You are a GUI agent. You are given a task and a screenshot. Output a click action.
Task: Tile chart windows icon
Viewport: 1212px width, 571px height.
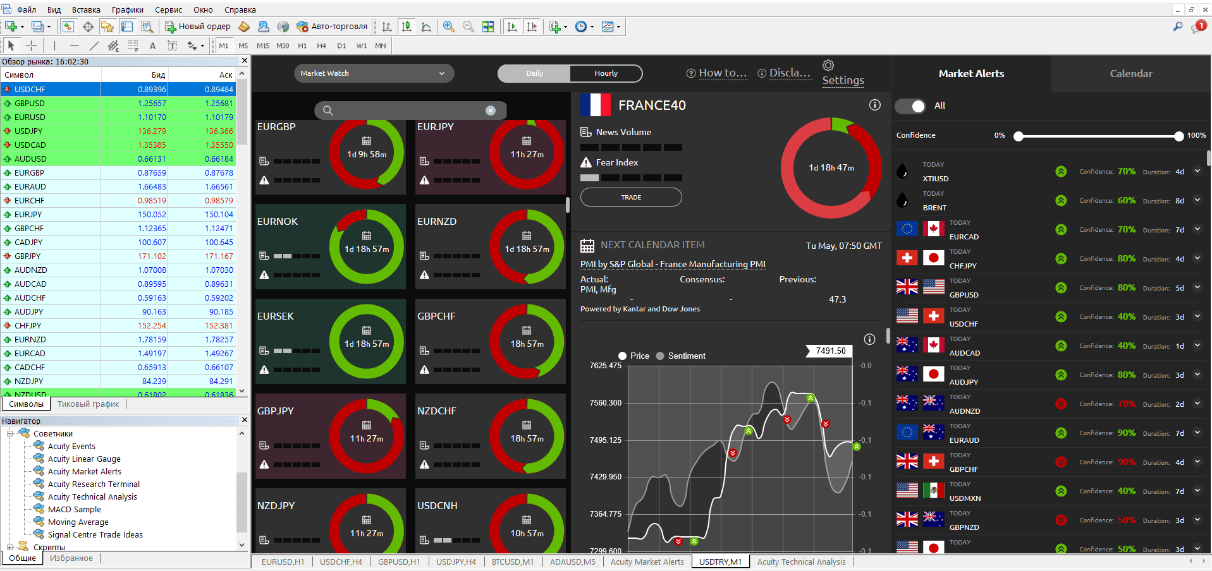[488, 27]
